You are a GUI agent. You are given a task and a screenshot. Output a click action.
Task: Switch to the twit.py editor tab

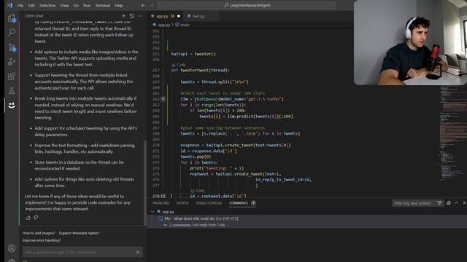click(x=198, y=16)
